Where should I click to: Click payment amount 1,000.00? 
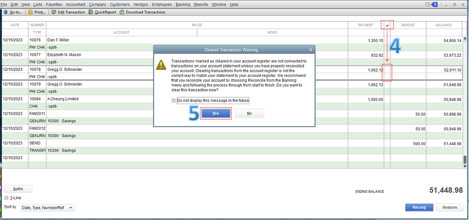(376, 99)
